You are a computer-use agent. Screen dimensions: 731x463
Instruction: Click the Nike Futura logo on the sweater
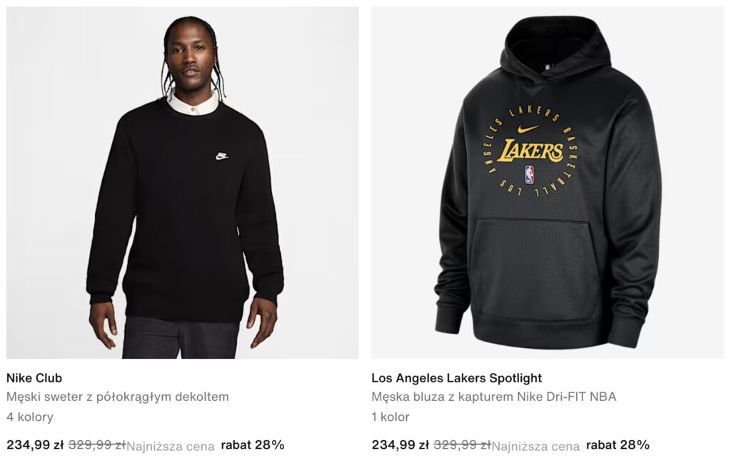coord(223,156)
